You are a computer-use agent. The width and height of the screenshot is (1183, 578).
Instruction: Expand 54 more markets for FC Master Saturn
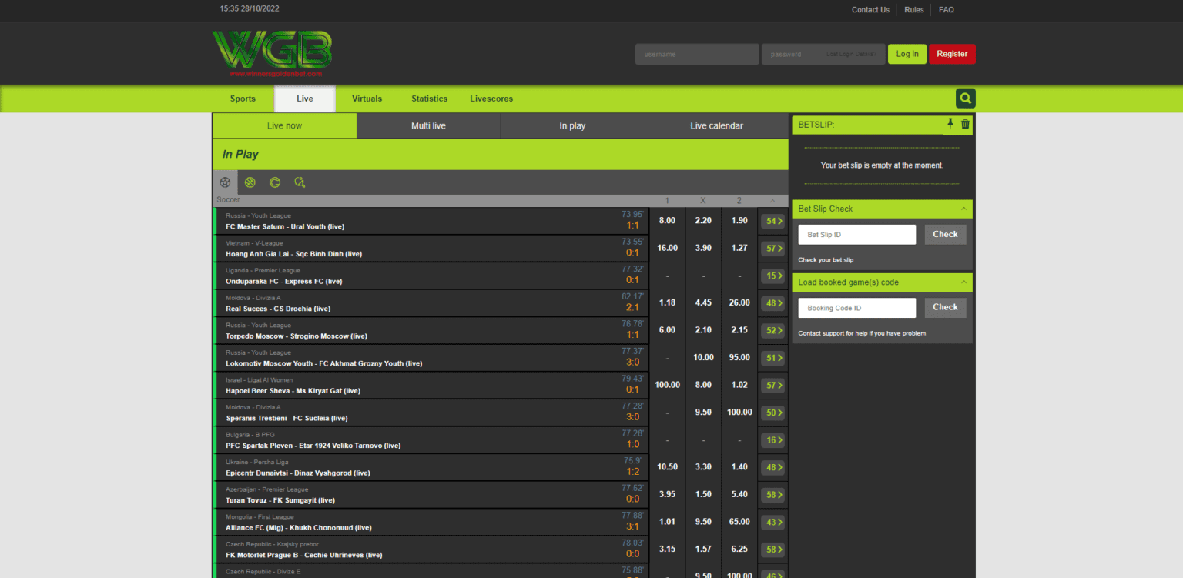click(x=772, y=221)
